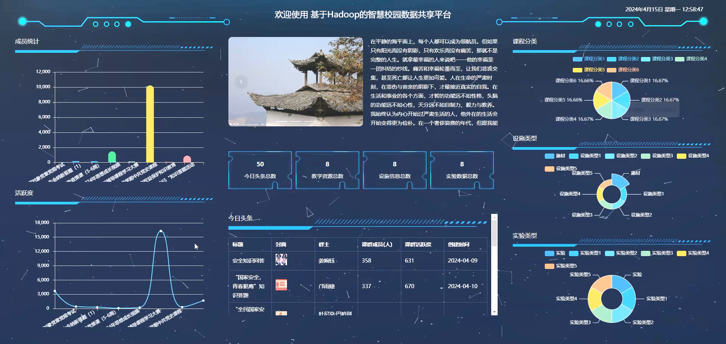Toggle 课程分类6 legend item
The width and height of the screenshot is (726, 344).
click(623, 70)
